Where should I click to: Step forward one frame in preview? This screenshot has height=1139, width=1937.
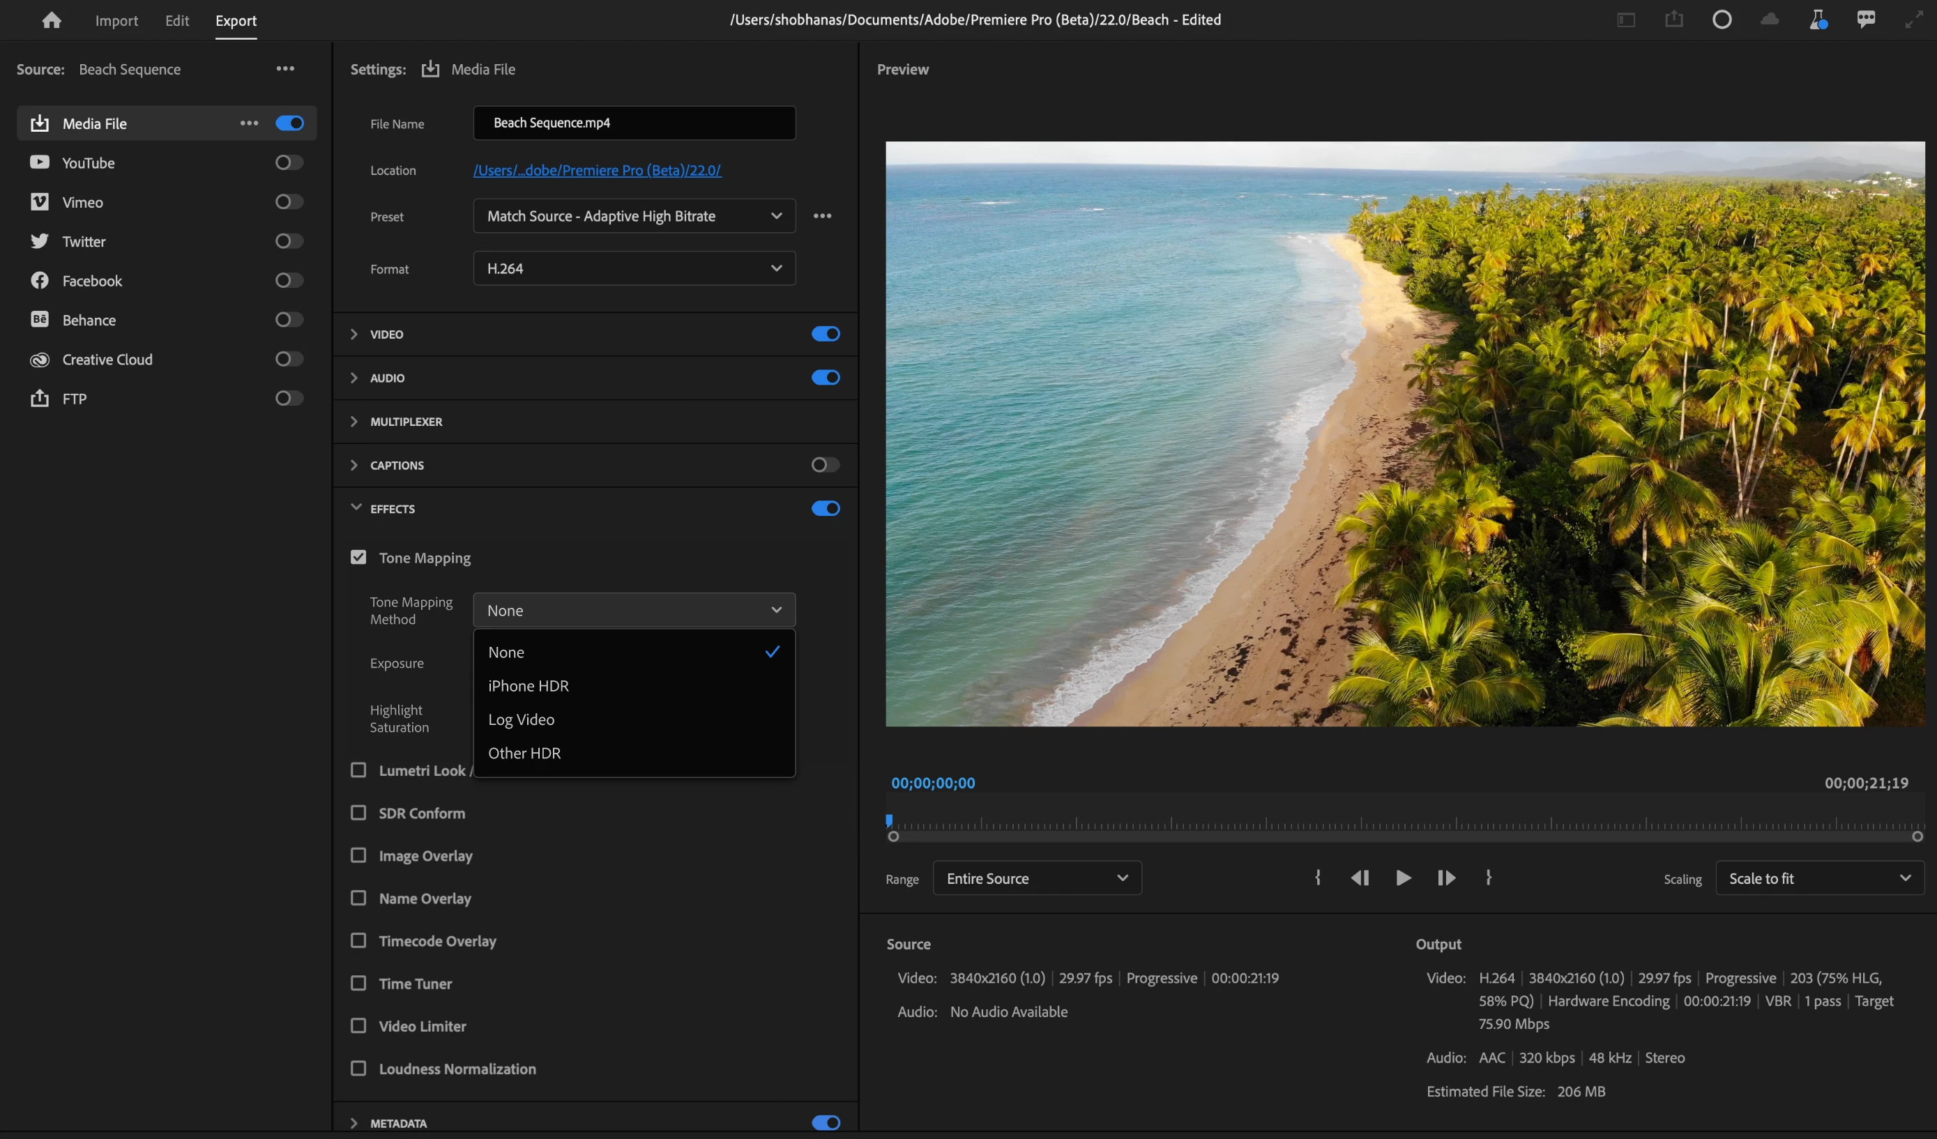pyautogui.click(x=1446, y=878)
